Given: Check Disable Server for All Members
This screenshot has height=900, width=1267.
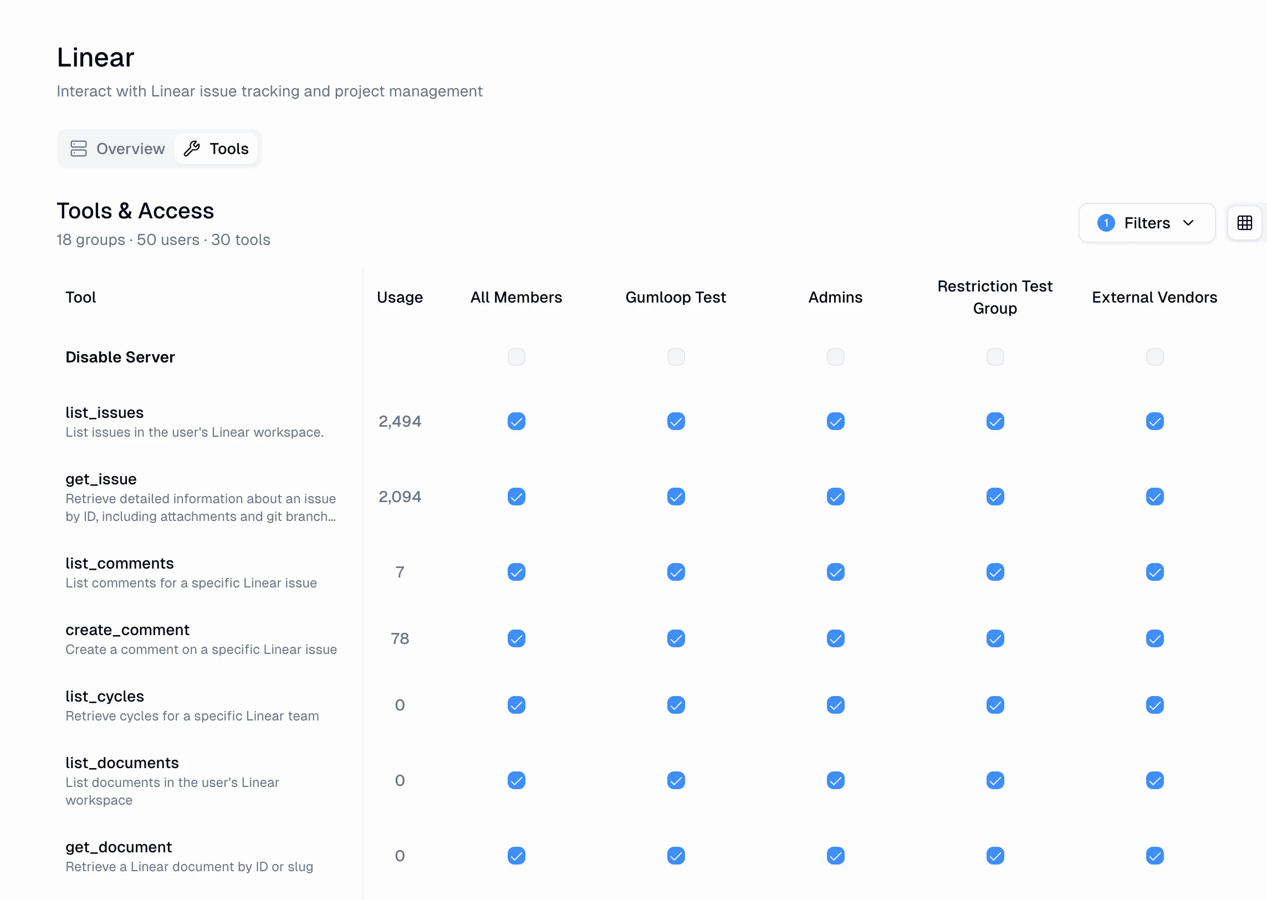Looking at the screenshot, I should pos(516,357).
